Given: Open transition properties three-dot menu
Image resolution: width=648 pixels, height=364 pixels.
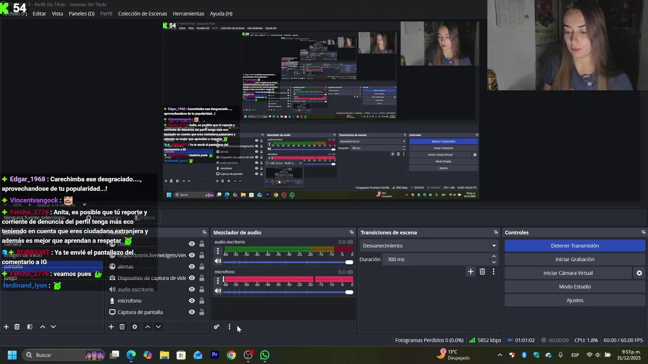Looking at the screenshot, I should (494, 271).
